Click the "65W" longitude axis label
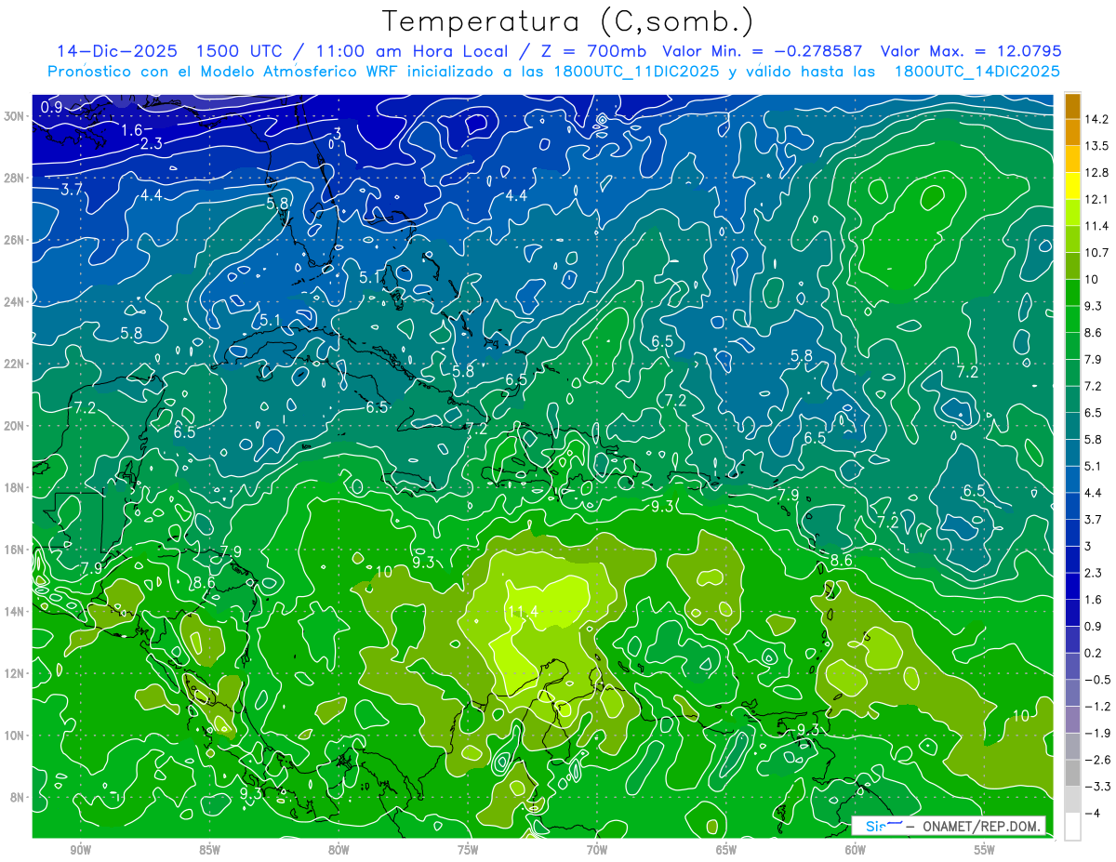 pyautogui.click(x=726, y=851)
